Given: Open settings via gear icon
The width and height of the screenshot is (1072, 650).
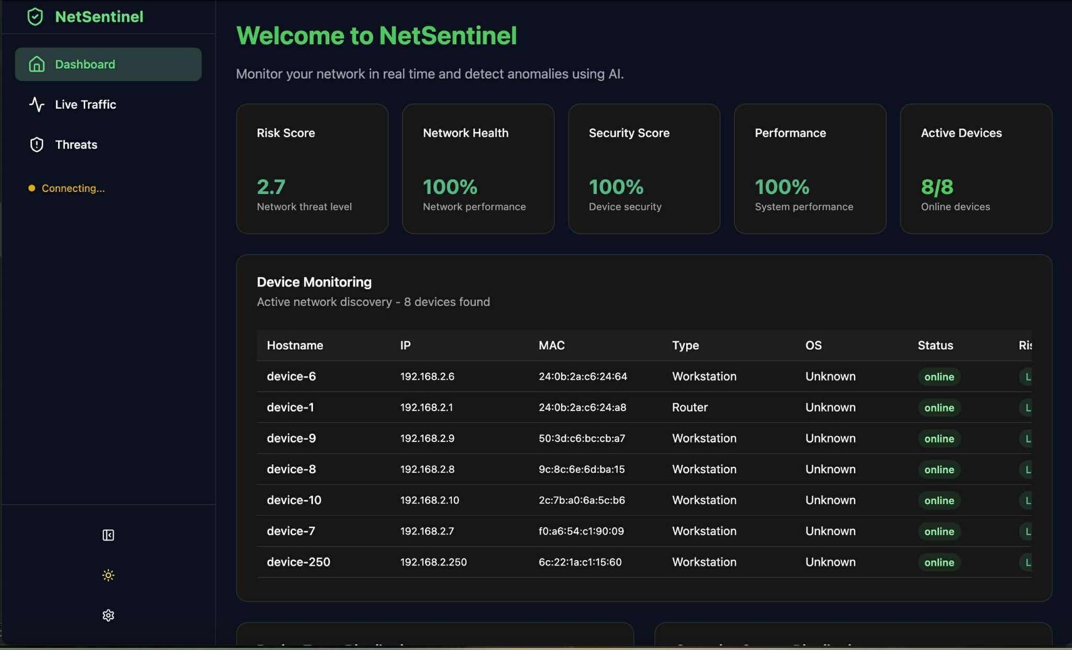Looking at the screenshot, I should coord(108,615).
